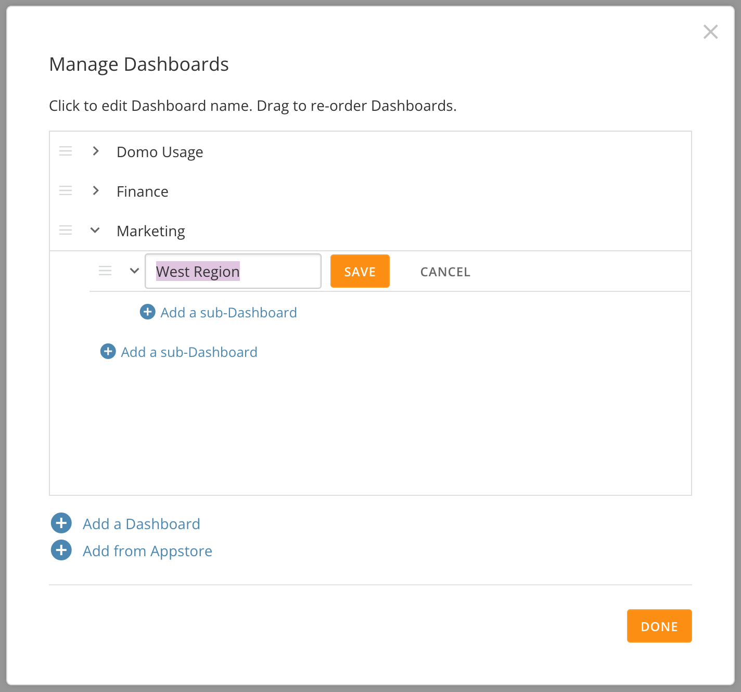
Task: Close the Manage Dashboards dialog
Action: pos(710,32)
